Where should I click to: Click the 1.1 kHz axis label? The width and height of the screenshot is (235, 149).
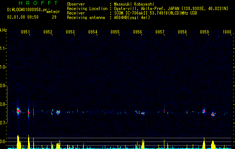click(3, 48)
